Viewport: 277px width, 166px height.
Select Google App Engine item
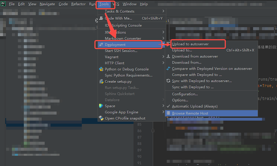tap(132, 112)
